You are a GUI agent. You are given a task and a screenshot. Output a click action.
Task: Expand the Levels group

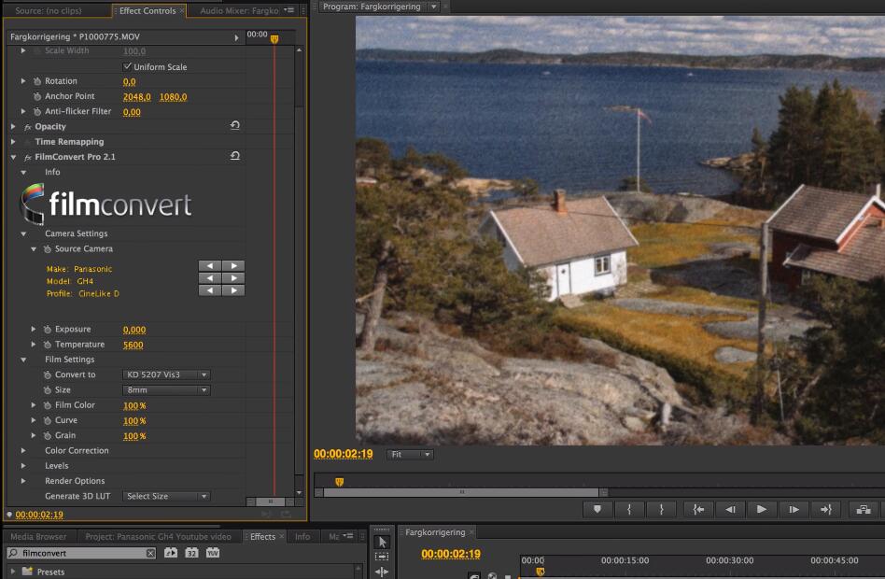23,466
